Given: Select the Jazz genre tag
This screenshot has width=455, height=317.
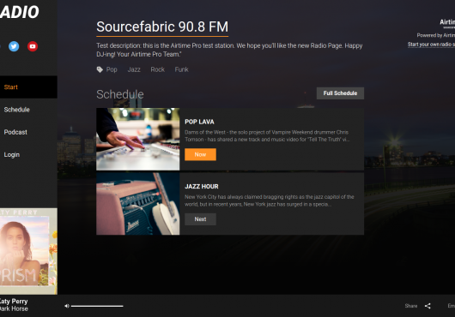Looking at the screenshot, I should click(x=134, y=69).
